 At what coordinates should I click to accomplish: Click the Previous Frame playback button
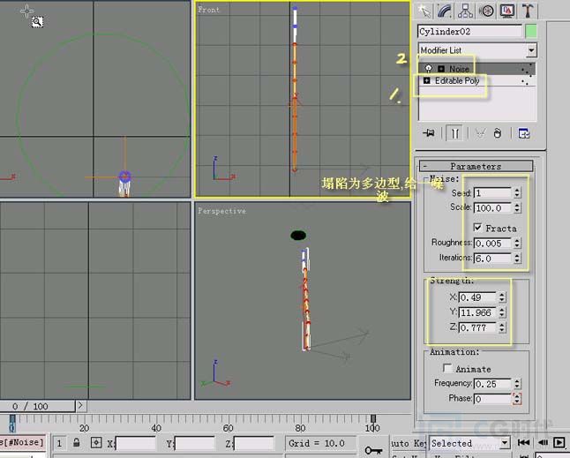[x=543, y=443]
